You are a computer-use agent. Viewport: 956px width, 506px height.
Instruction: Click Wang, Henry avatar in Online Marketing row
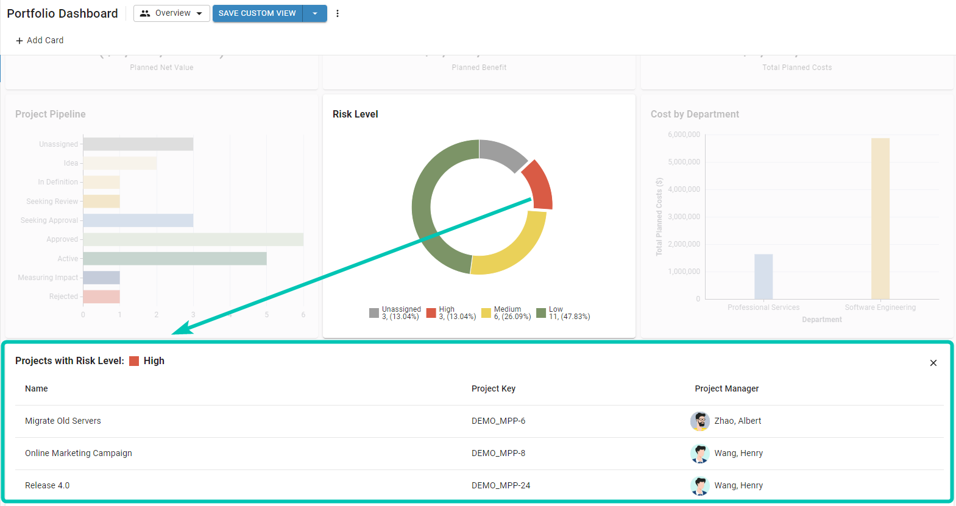700,453
